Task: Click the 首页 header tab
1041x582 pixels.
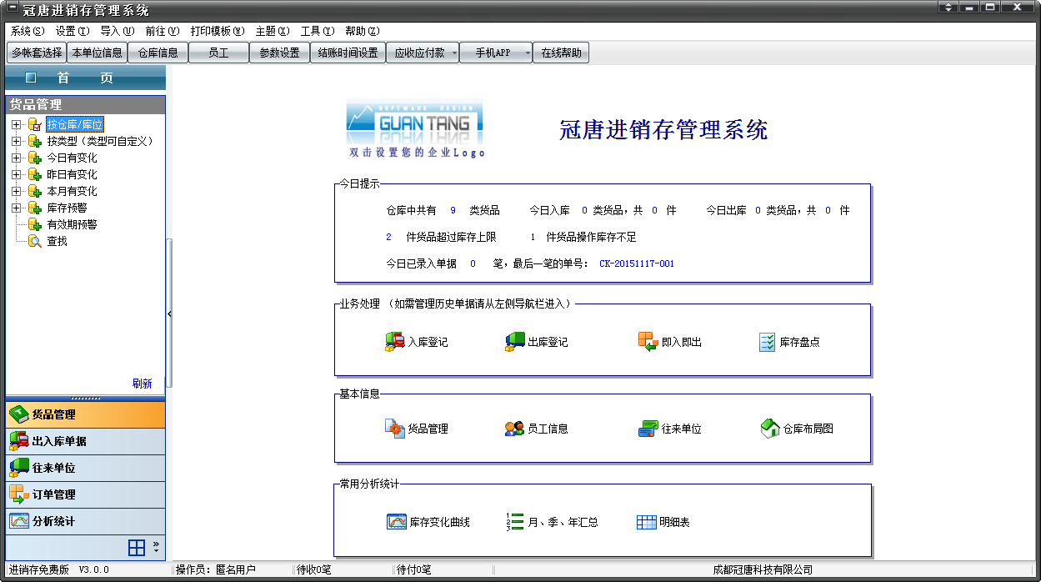Action: point(85,78)
